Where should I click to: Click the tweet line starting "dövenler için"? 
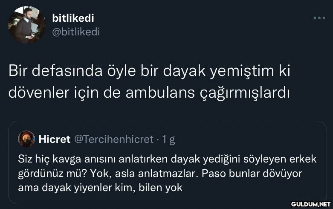pyautogui.click(x=149, y=92)
